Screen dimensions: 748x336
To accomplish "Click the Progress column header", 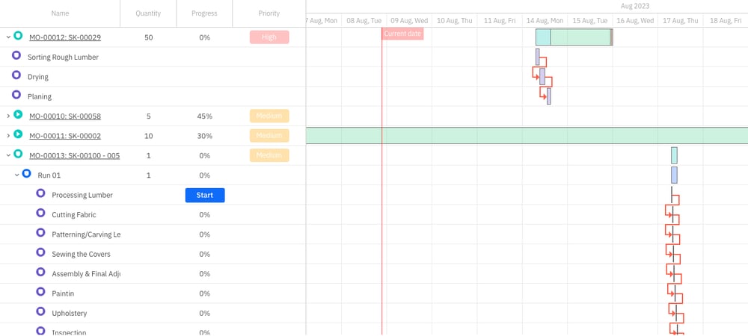I will [x=204, y=13].
